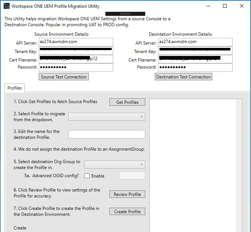This screenshot has width=251, height=232.
Task: Click the Create Profile button
Action: pyautogui.click(x=127, y=211)
